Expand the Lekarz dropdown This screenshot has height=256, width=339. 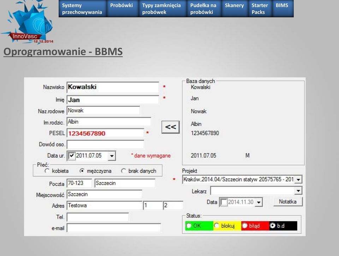click(298, 191)
